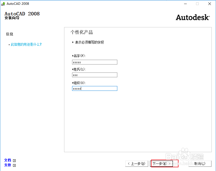Click the arrow icon beside 支持
Image resolution: width=216 pixels, height=171 pixels.
[x=14, y=165]
